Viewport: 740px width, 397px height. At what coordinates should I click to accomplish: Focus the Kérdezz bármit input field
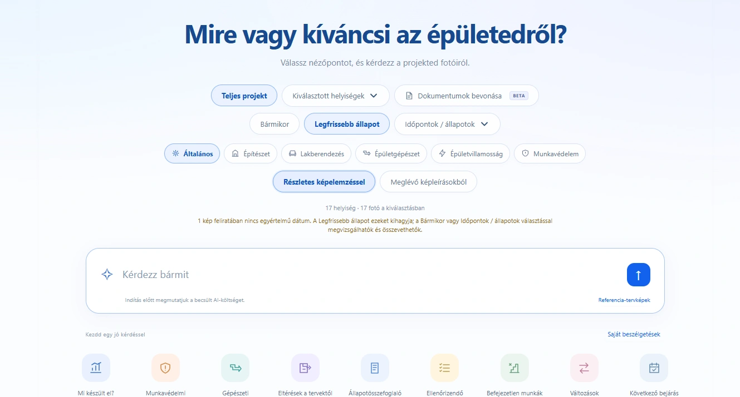tap(367, 275)
